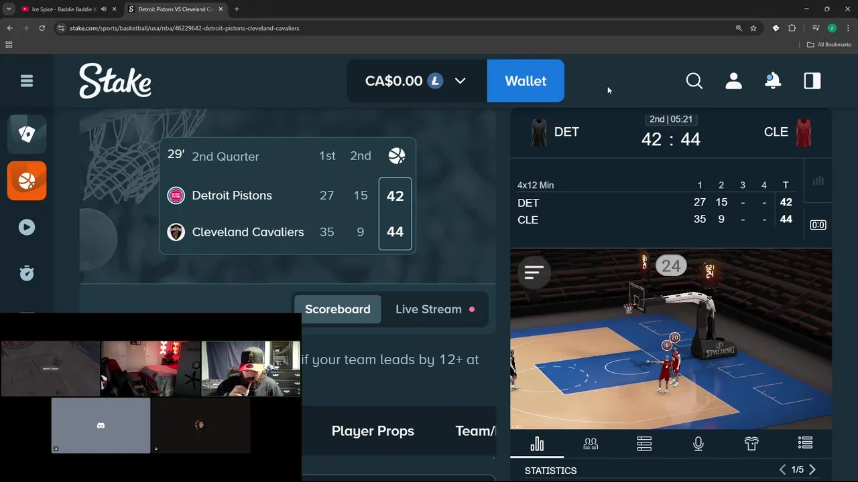Click the faded bar chart icon beside quarter table
This screenshot has width=858, height=482.
coord(818,181)
